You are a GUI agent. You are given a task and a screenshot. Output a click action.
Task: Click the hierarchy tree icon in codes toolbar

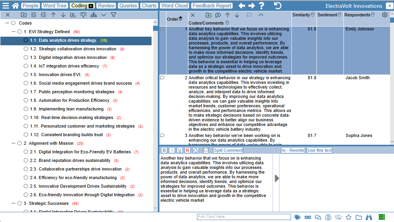[x=93, y=15]
